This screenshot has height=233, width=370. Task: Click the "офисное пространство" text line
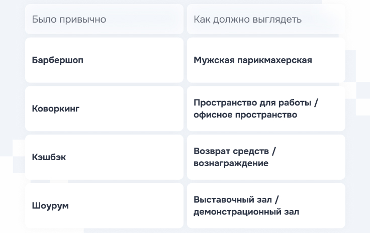click(245, 115)
